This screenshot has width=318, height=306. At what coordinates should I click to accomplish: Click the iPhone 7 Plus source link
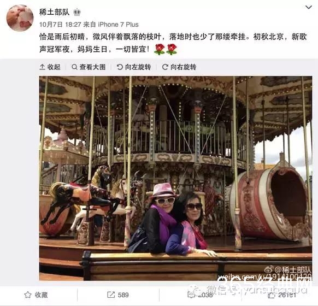tap(118, 25)
